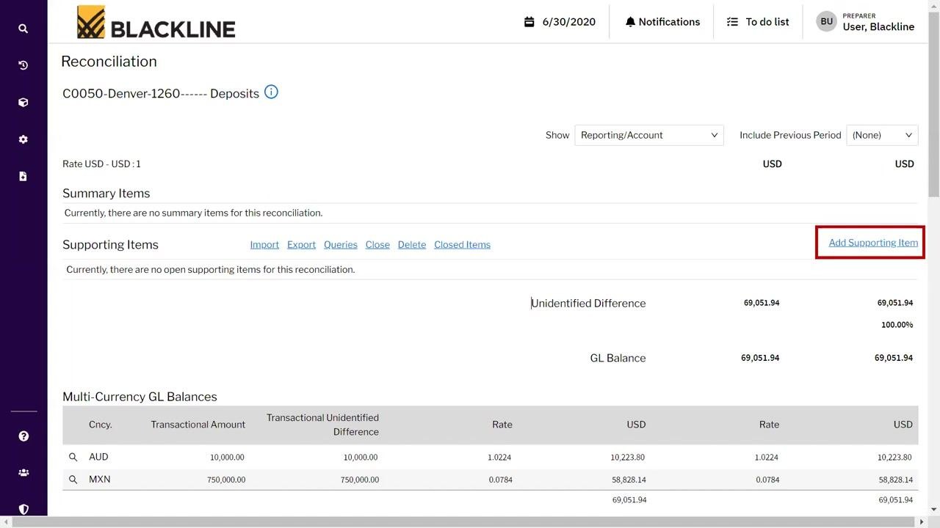Open the shield icon in sidebar

coord(23,509)
